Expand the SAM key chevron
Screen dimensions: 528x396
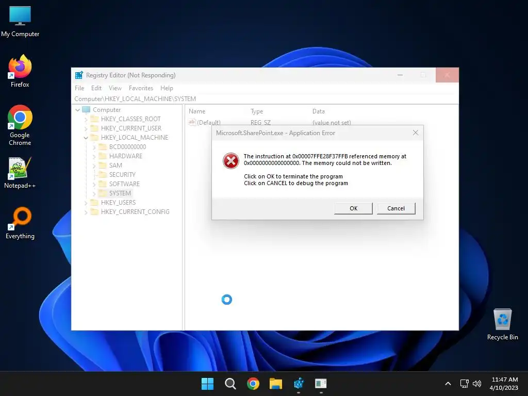pyautogui.click(x=94, y=166)
